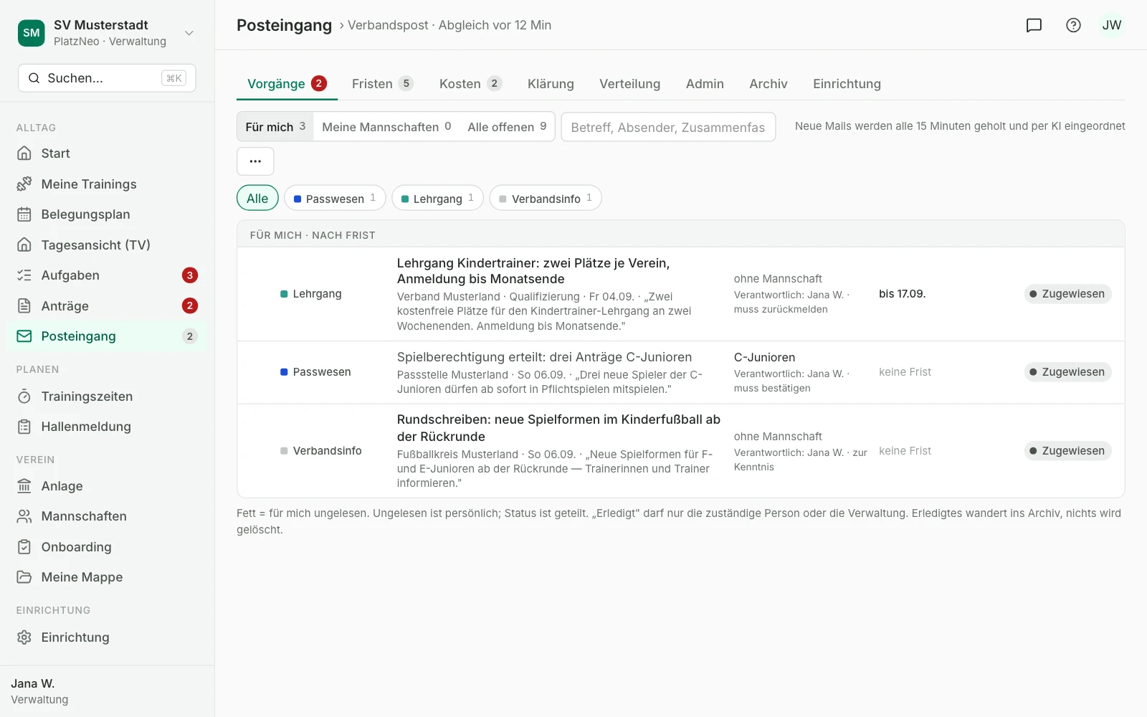Filter by the Passwesen category chip
Viewport: 1147px width, 717px height.
335,199
